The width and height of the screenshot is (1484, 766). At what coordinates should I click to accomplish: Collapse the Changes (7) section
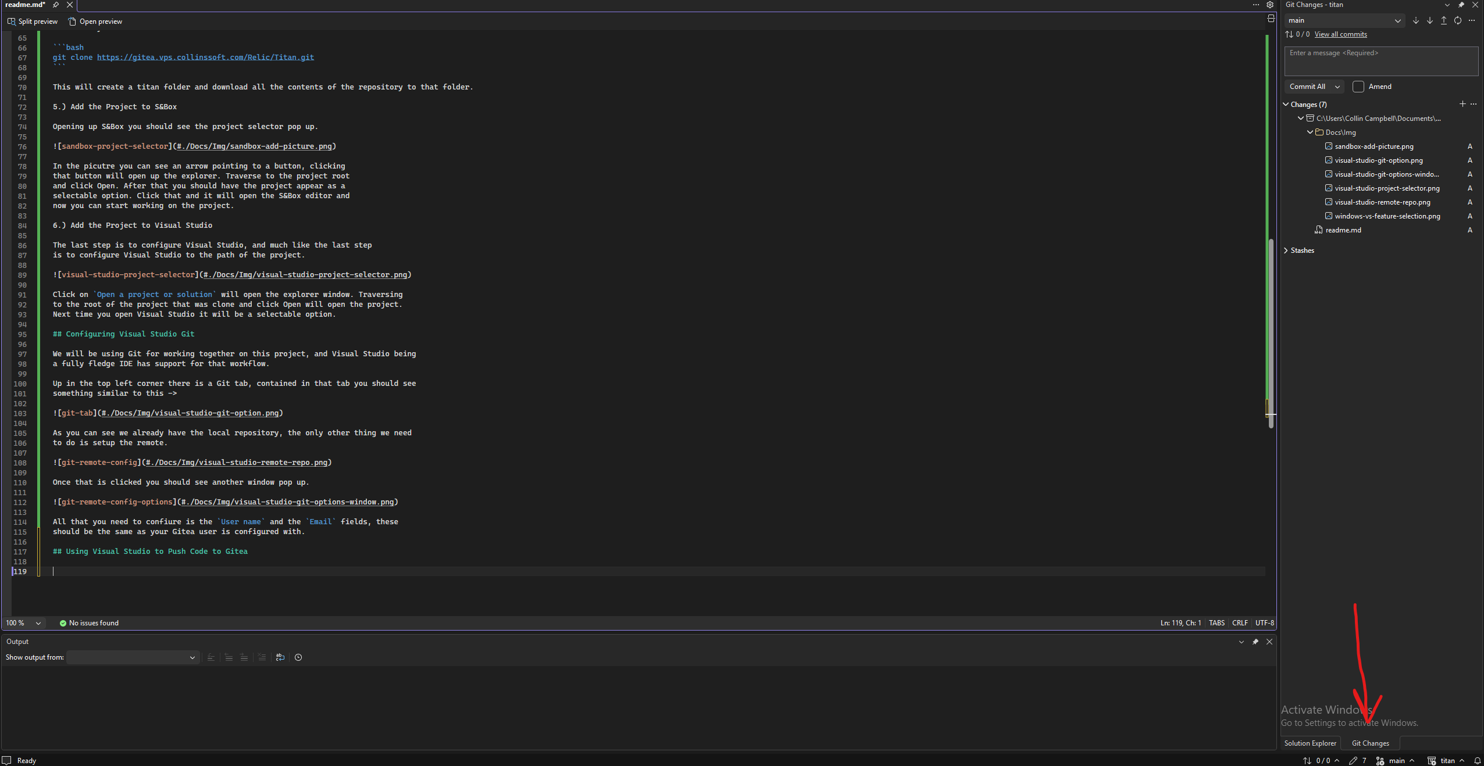(1285, 104)
